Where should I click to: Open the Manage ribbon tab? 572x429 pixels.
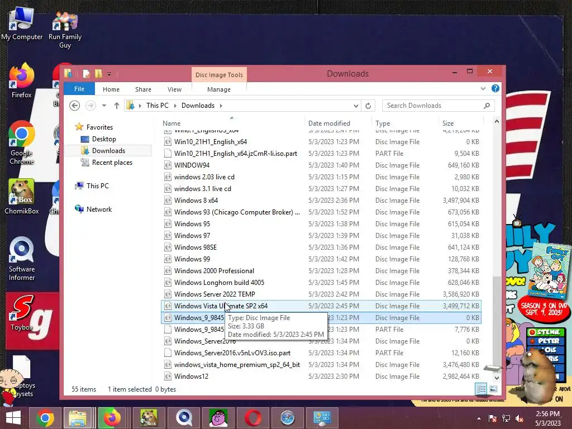pyautogui.click(x=219, y=89)
